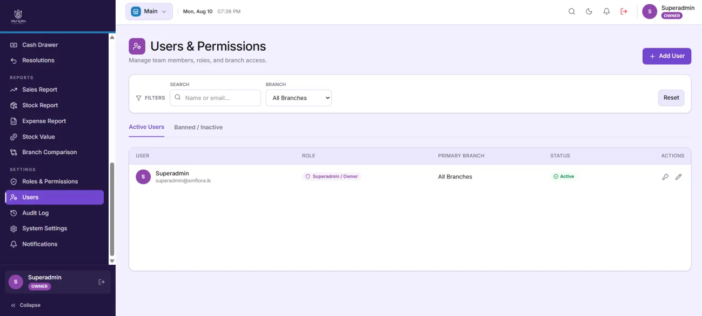Click the Audit Log icon

point(14,213)
